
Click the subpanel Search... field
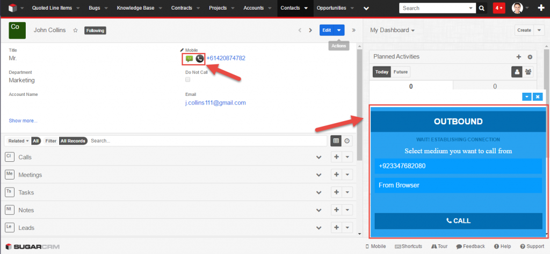click(208, 141)
